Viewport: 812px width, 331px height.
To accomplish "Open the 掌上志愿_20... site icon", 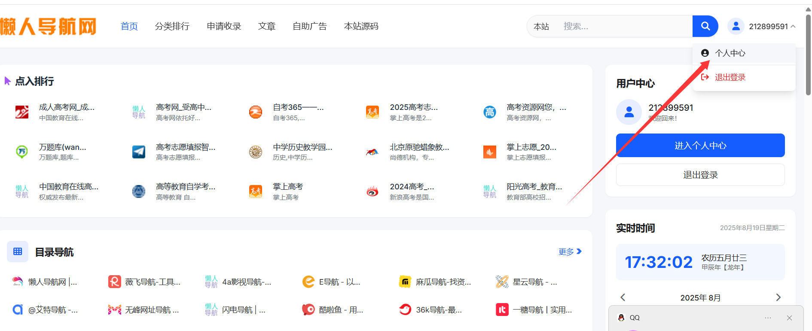I will point(489,152).
